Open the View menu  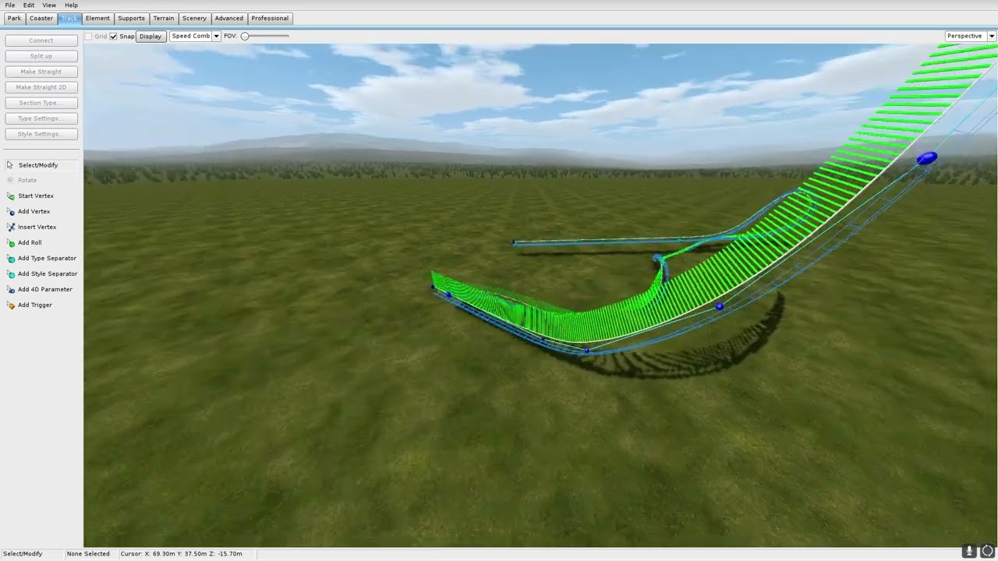click(49, 5)
